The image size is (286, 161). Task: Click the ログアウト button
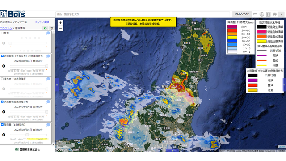click(x=242, y=14)
